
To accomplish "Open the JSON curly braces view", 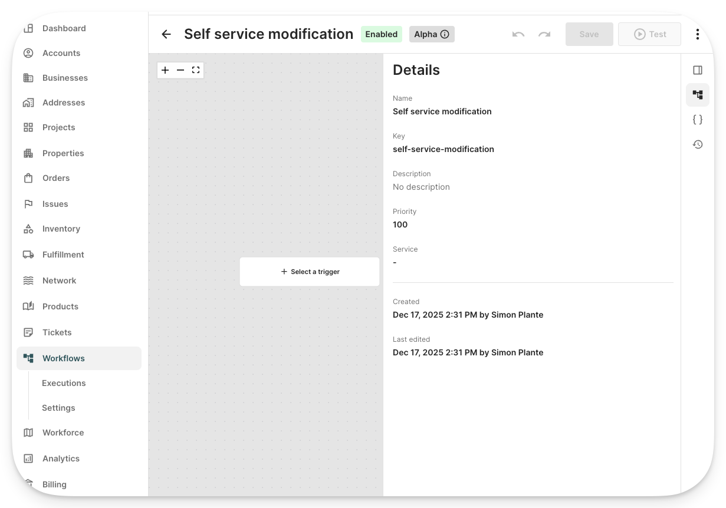I will pos(698,120).
